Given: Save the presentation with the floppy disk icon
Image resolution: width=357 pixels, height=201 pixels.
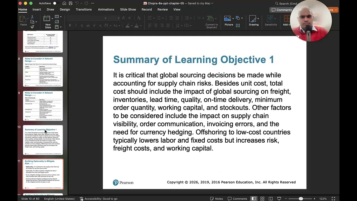Looking at the screenshot, I should coord(71,3).
